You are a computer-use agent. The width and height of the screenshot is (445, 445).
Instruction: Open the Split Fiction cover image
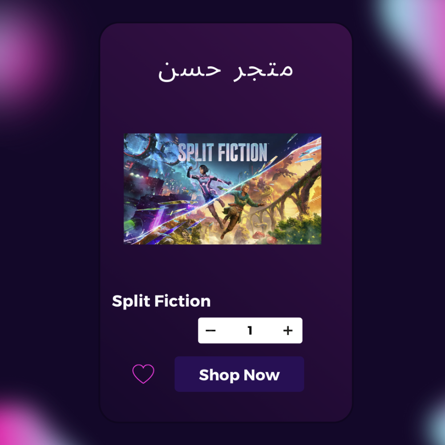[x=222, y=189]
